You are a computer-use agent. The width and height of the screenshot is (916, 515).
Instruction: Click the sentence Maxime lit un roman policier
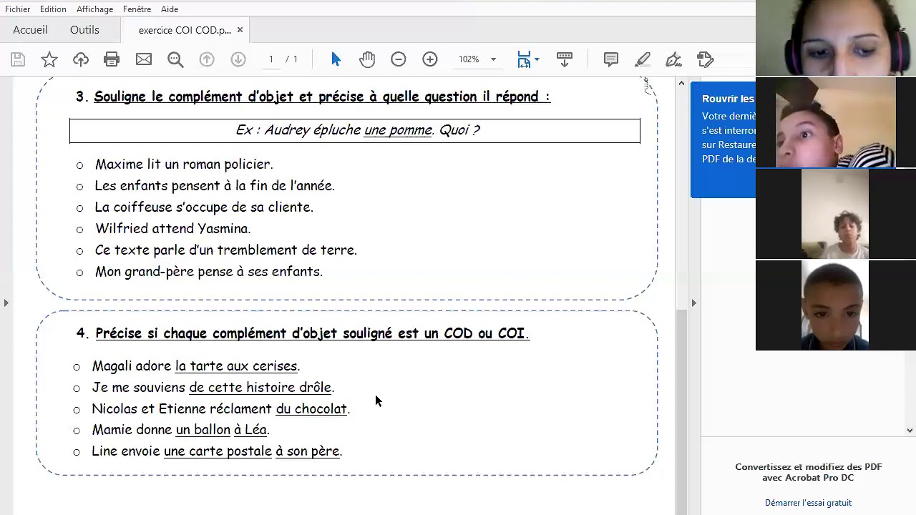tap(184, 165)
